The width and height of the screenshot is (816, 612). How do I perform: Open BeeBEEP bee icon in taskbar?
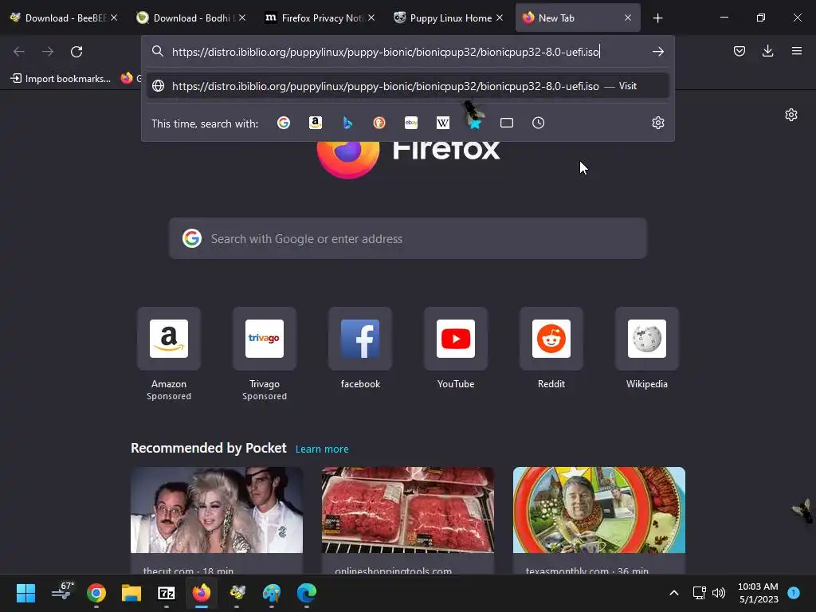pos(237,593)
